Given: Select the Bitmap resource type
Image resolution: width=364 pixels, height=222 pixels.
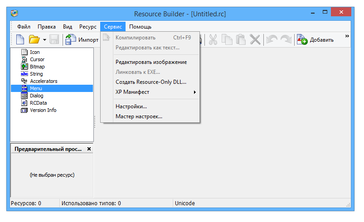Looking at the screenshot, I should 37,67.
